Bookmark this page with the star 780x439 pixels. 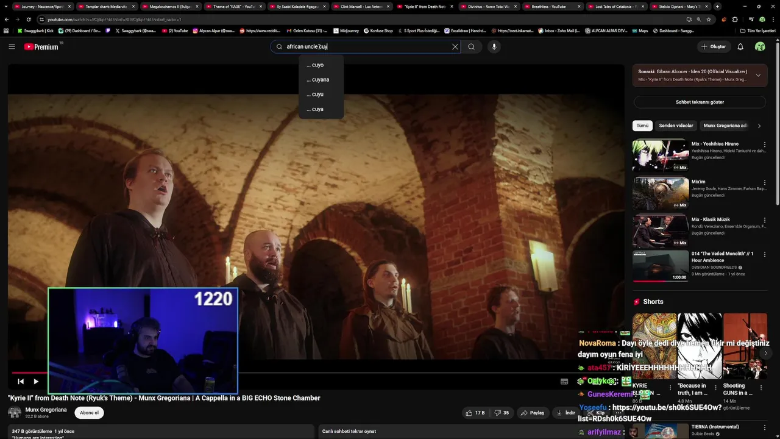[x=709, y=20]
